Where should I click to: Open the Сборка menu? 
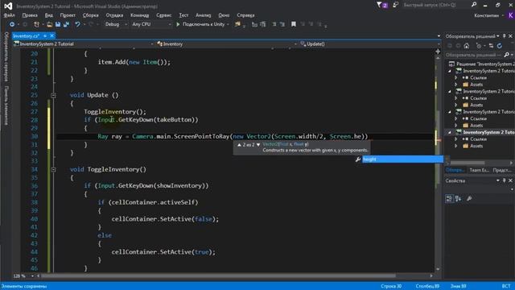[x=90, y=15]
